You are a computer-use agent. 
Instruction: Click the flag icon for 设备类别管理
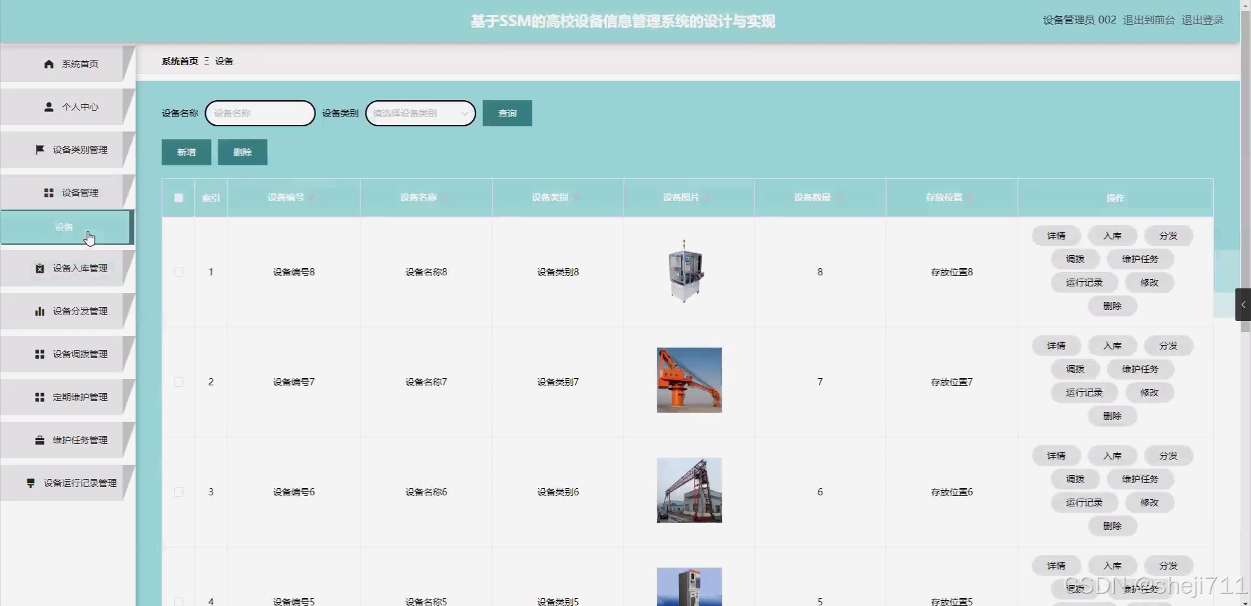pos(39,149)
